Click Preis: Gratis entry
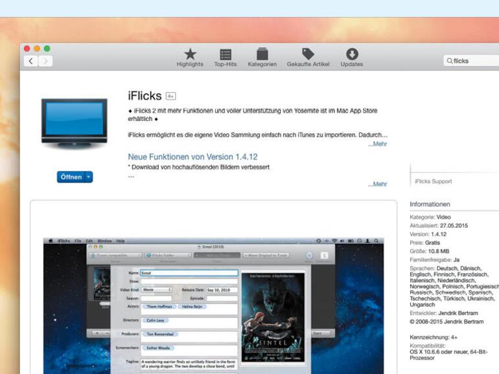 [425, 243]
